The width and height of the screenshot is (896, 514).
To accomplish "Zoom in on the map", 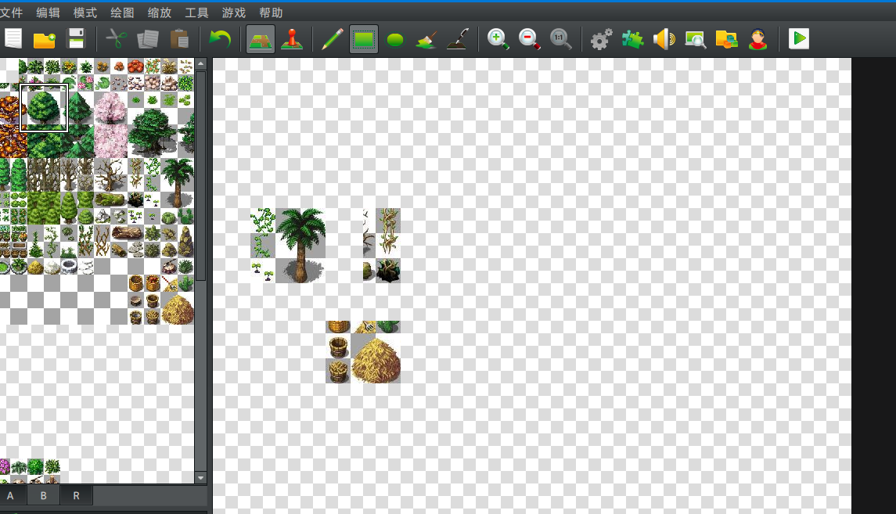I will click(x=498, y=39).
